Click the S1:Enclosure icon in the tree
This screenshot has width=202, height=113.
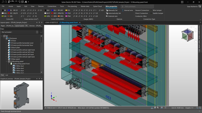click(7, 38)
